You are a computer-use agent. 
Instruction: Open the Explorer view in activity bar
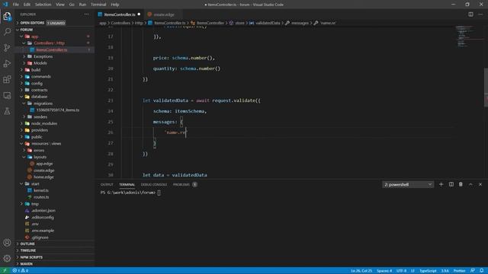[7, 16]
